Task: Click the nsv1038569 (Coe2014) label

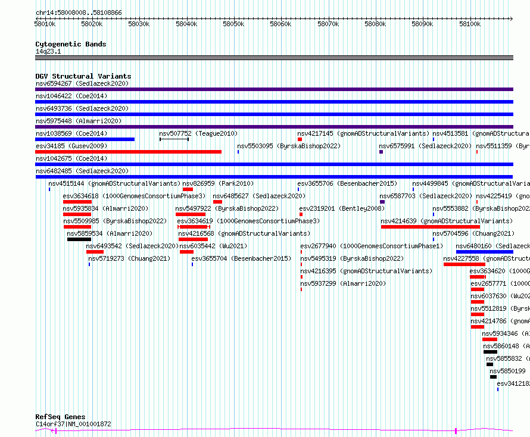Action: [71, 133]
